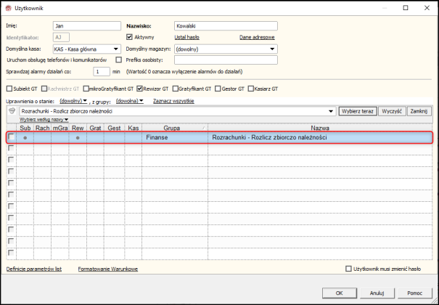Expand the Uprawnienia o stanie (dowolny) dropdown

coord(73,101)
